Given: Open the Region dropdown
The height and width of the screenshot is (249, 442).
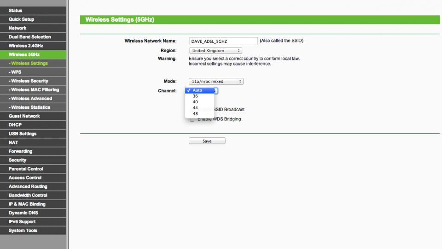Looking at the screenshot, I should pyautogui.click(x=215, y=51).
